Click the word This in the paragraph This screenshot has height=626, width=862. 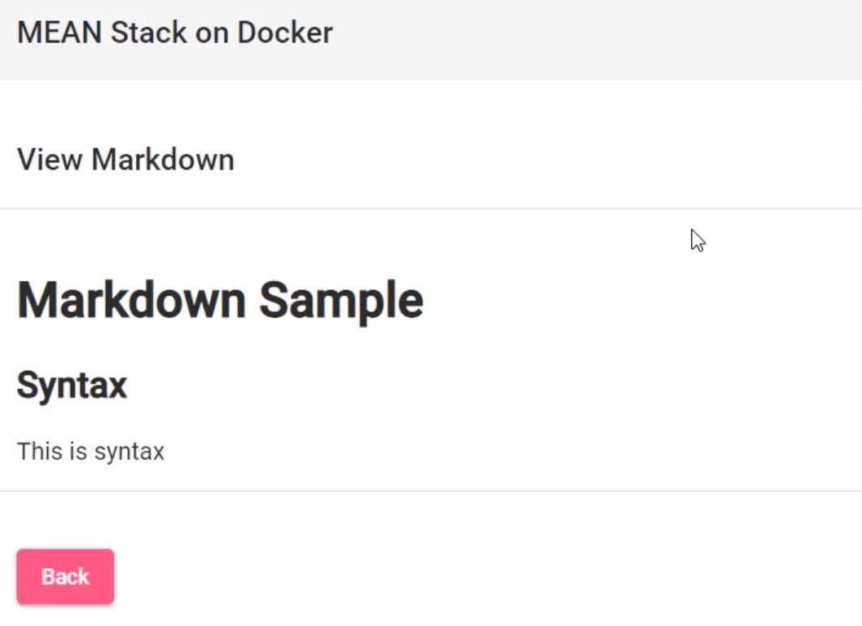coord(40,451)
